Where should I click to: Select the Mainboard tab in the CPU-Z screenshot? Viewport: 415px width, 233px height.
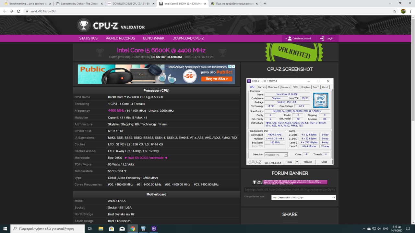[273, 87]
